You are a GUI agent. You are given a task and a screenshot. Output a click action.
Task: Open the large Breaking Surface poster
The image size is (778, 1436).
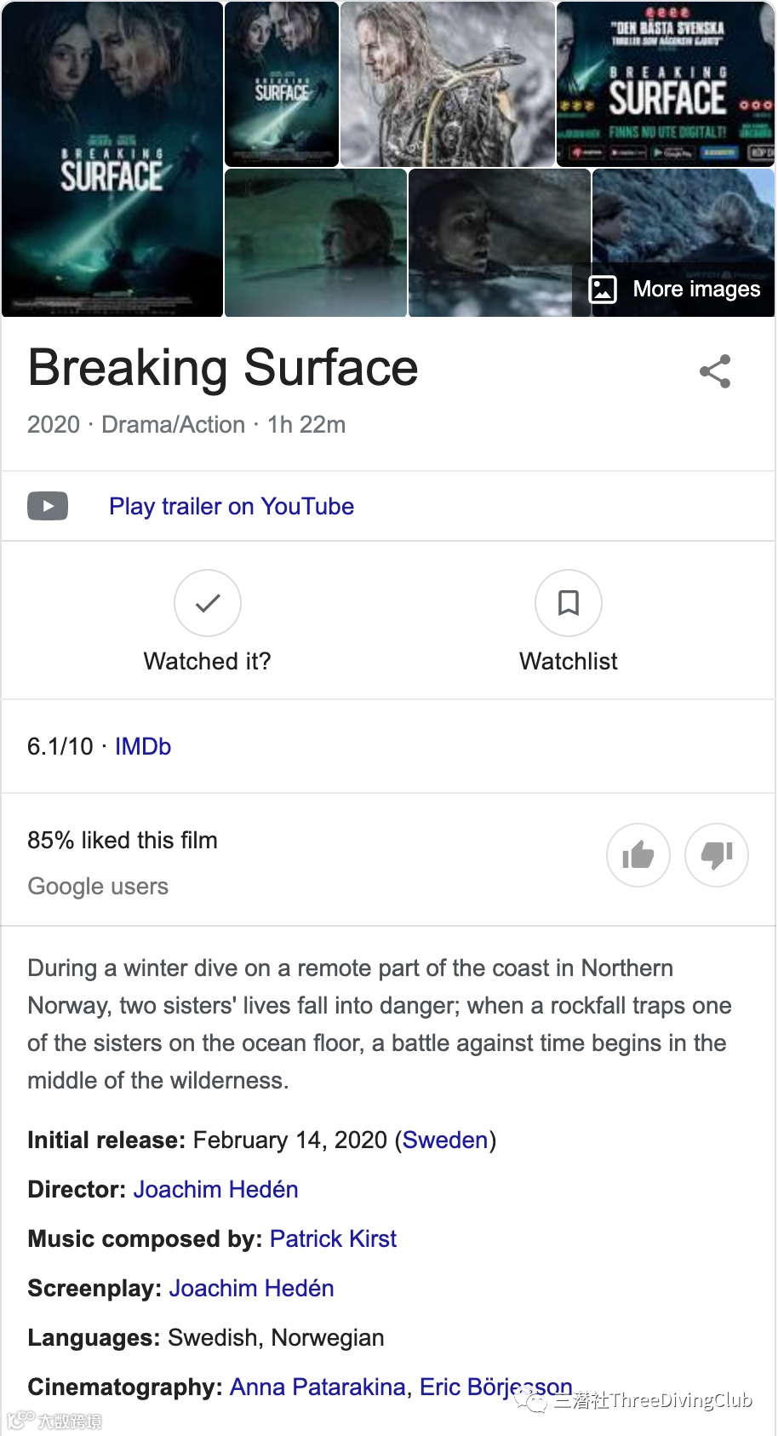[112, 158]
